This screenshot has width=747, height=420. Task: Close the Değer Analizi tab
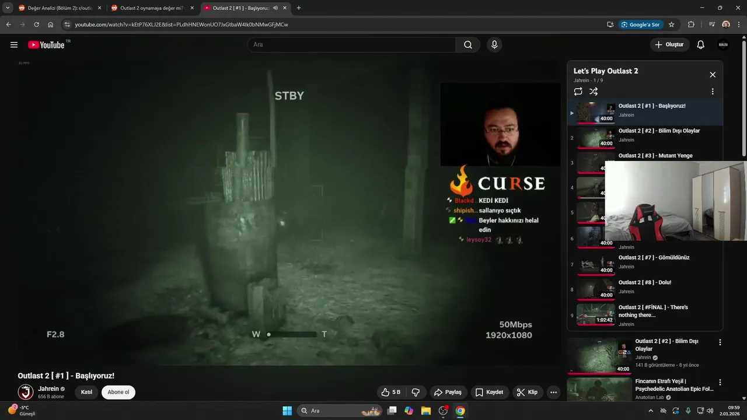(99, 8)
